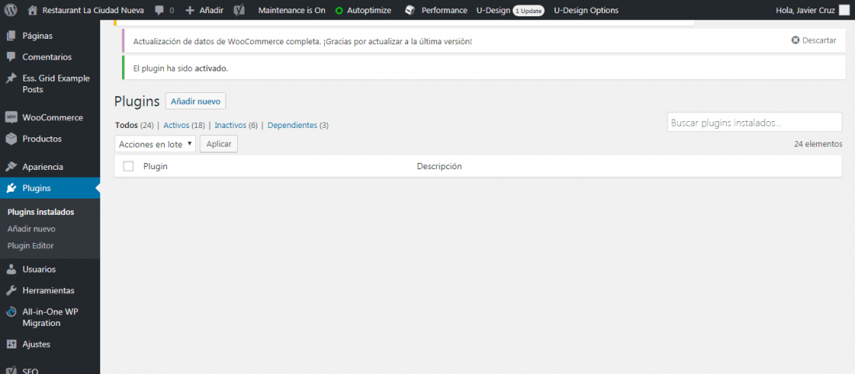Click the Plugins plug icon in sidebar
This screenshot has height=374, width=855.
[11, 189]
